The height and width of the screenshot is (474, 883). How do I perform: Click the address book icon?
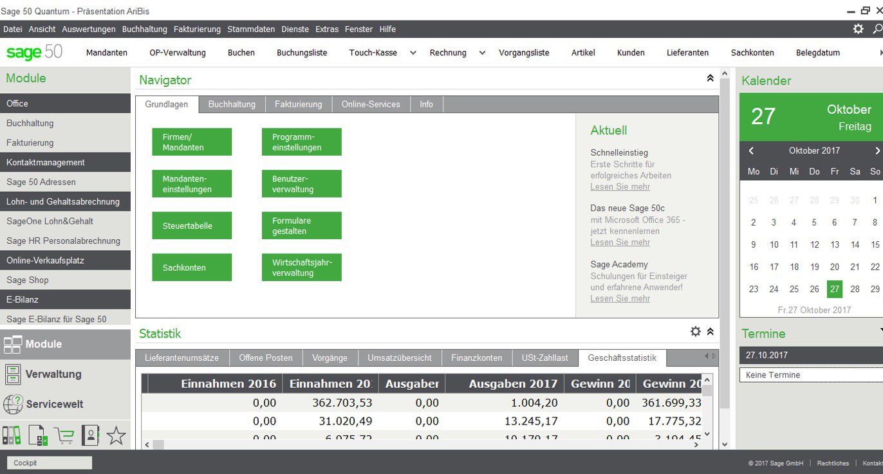click(91, 435)
